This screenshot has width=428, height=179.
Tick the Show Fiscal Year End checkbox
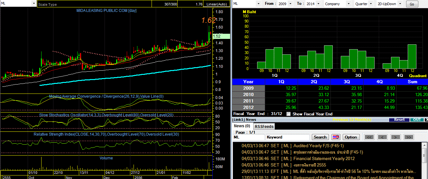[x=288, y=114]
